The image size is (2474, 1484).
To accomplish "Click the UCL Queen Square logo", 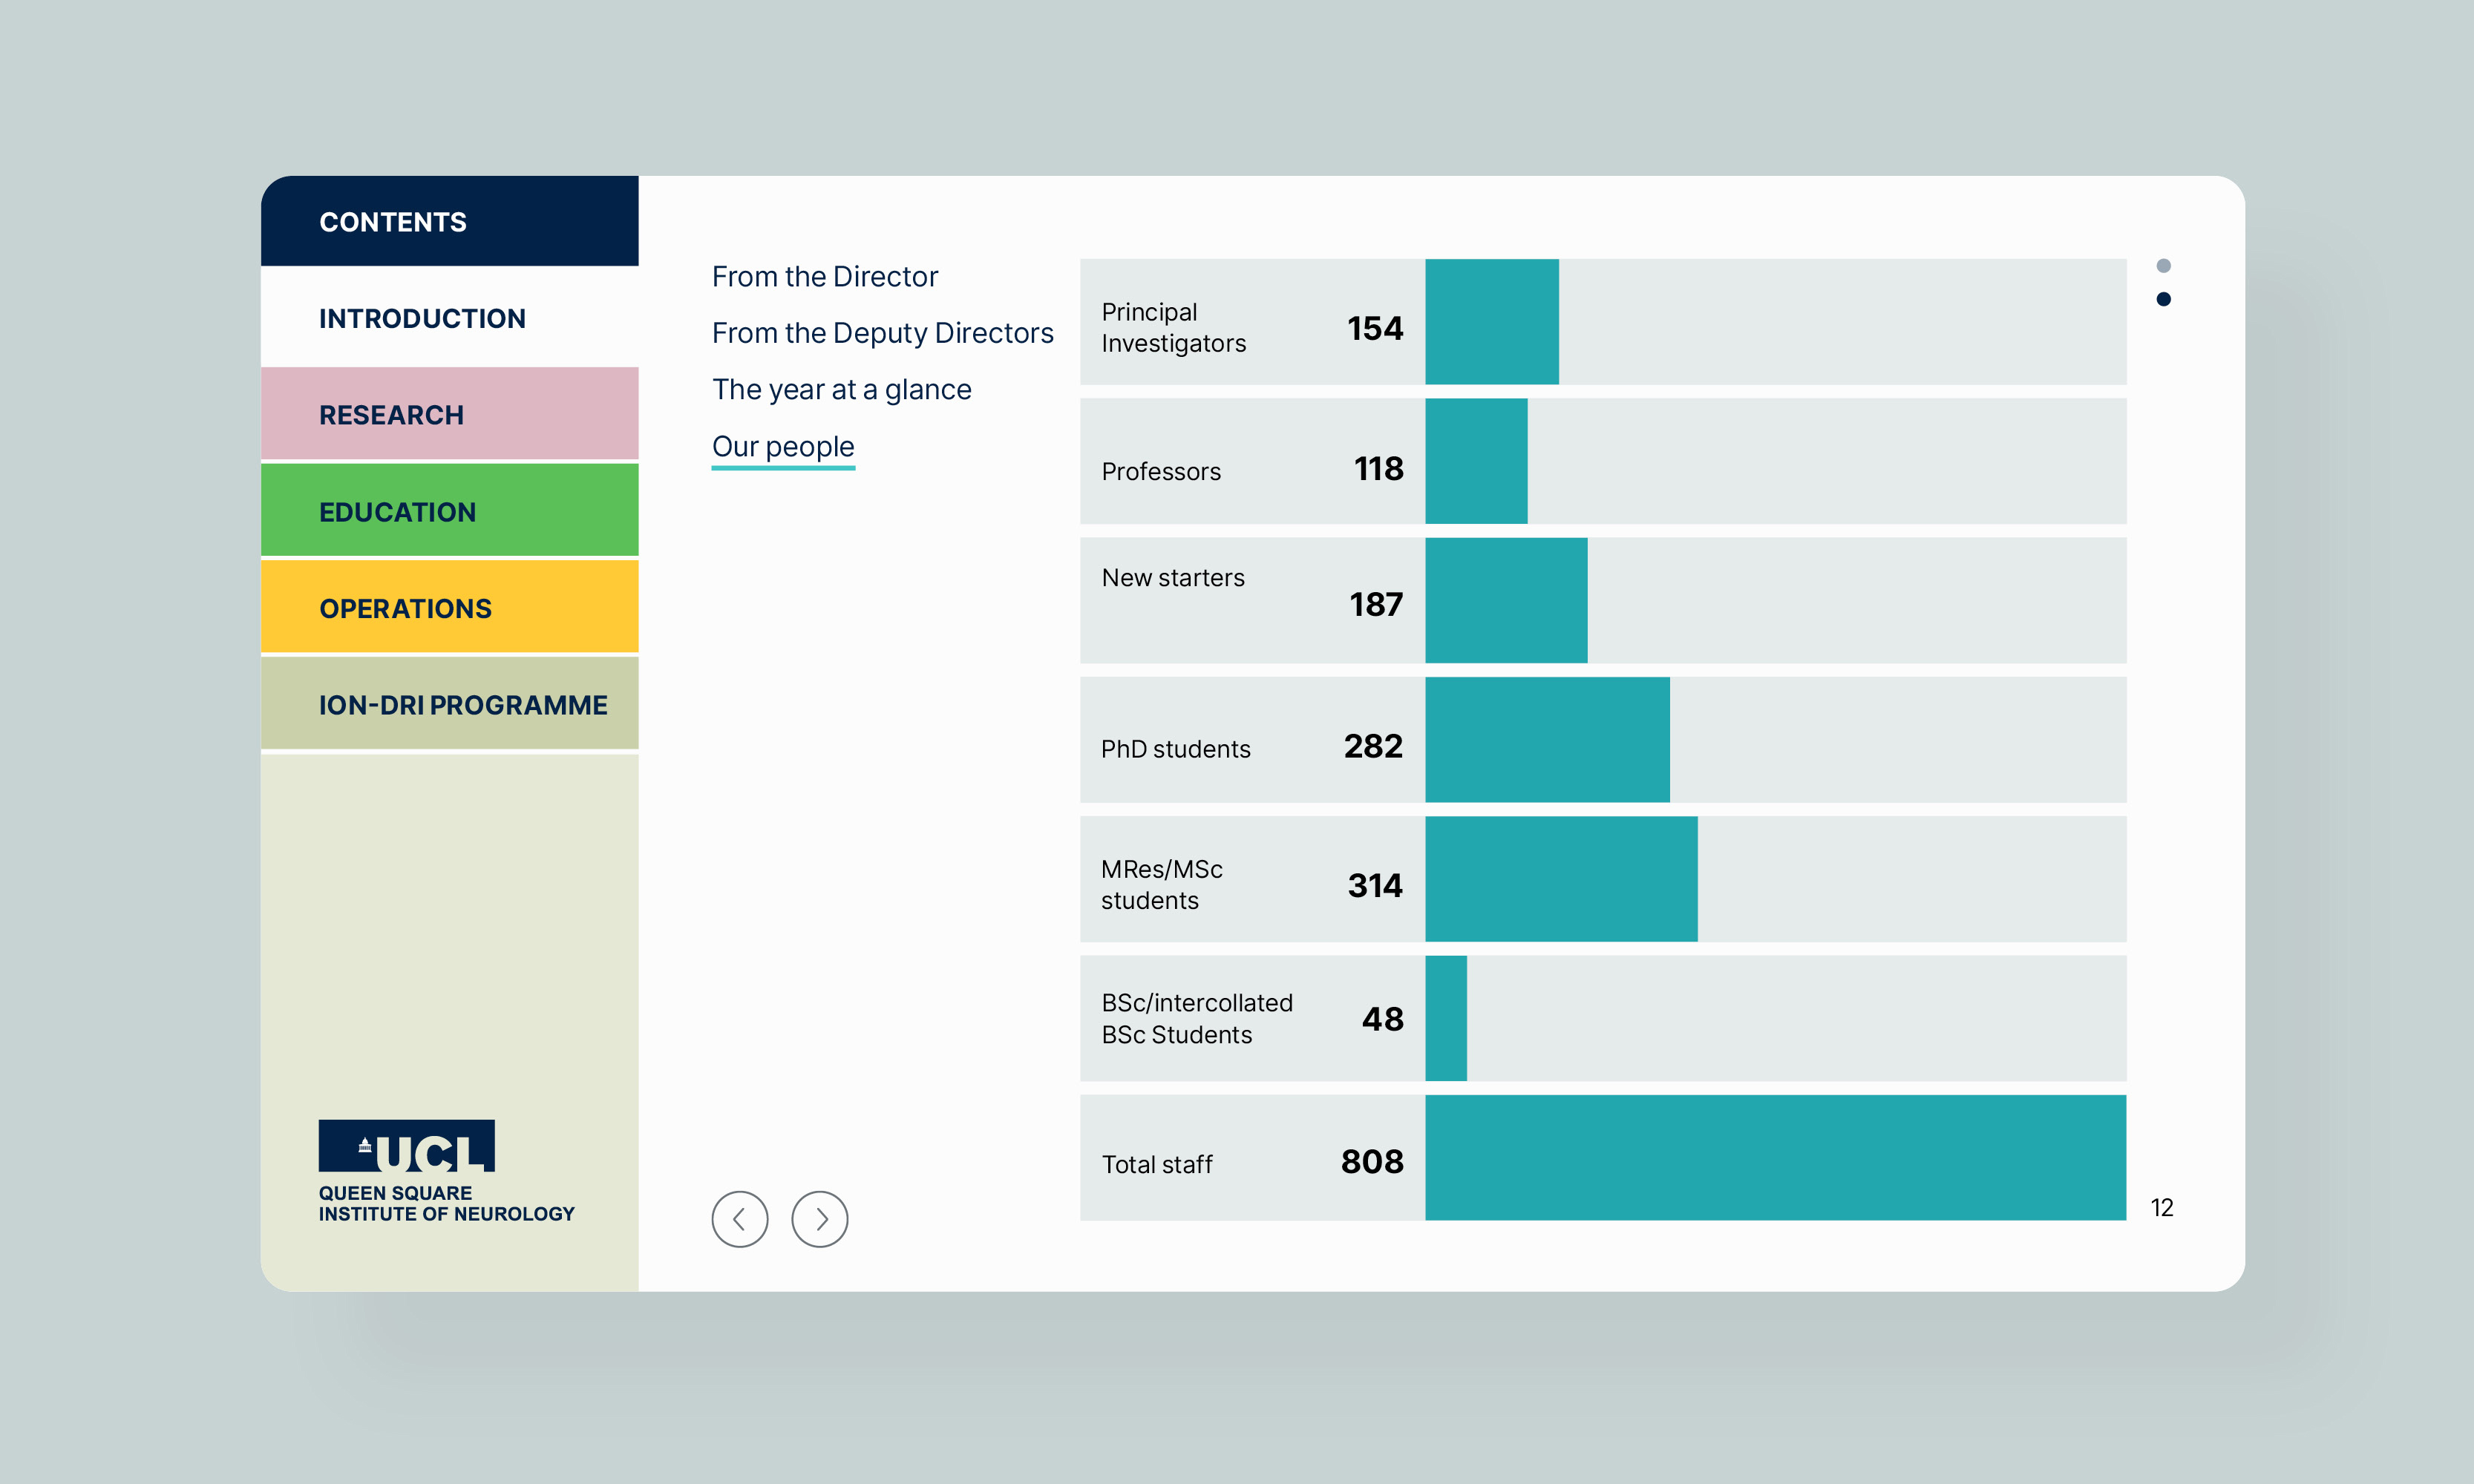I will pyautogui.click(x=445, y=1170).
